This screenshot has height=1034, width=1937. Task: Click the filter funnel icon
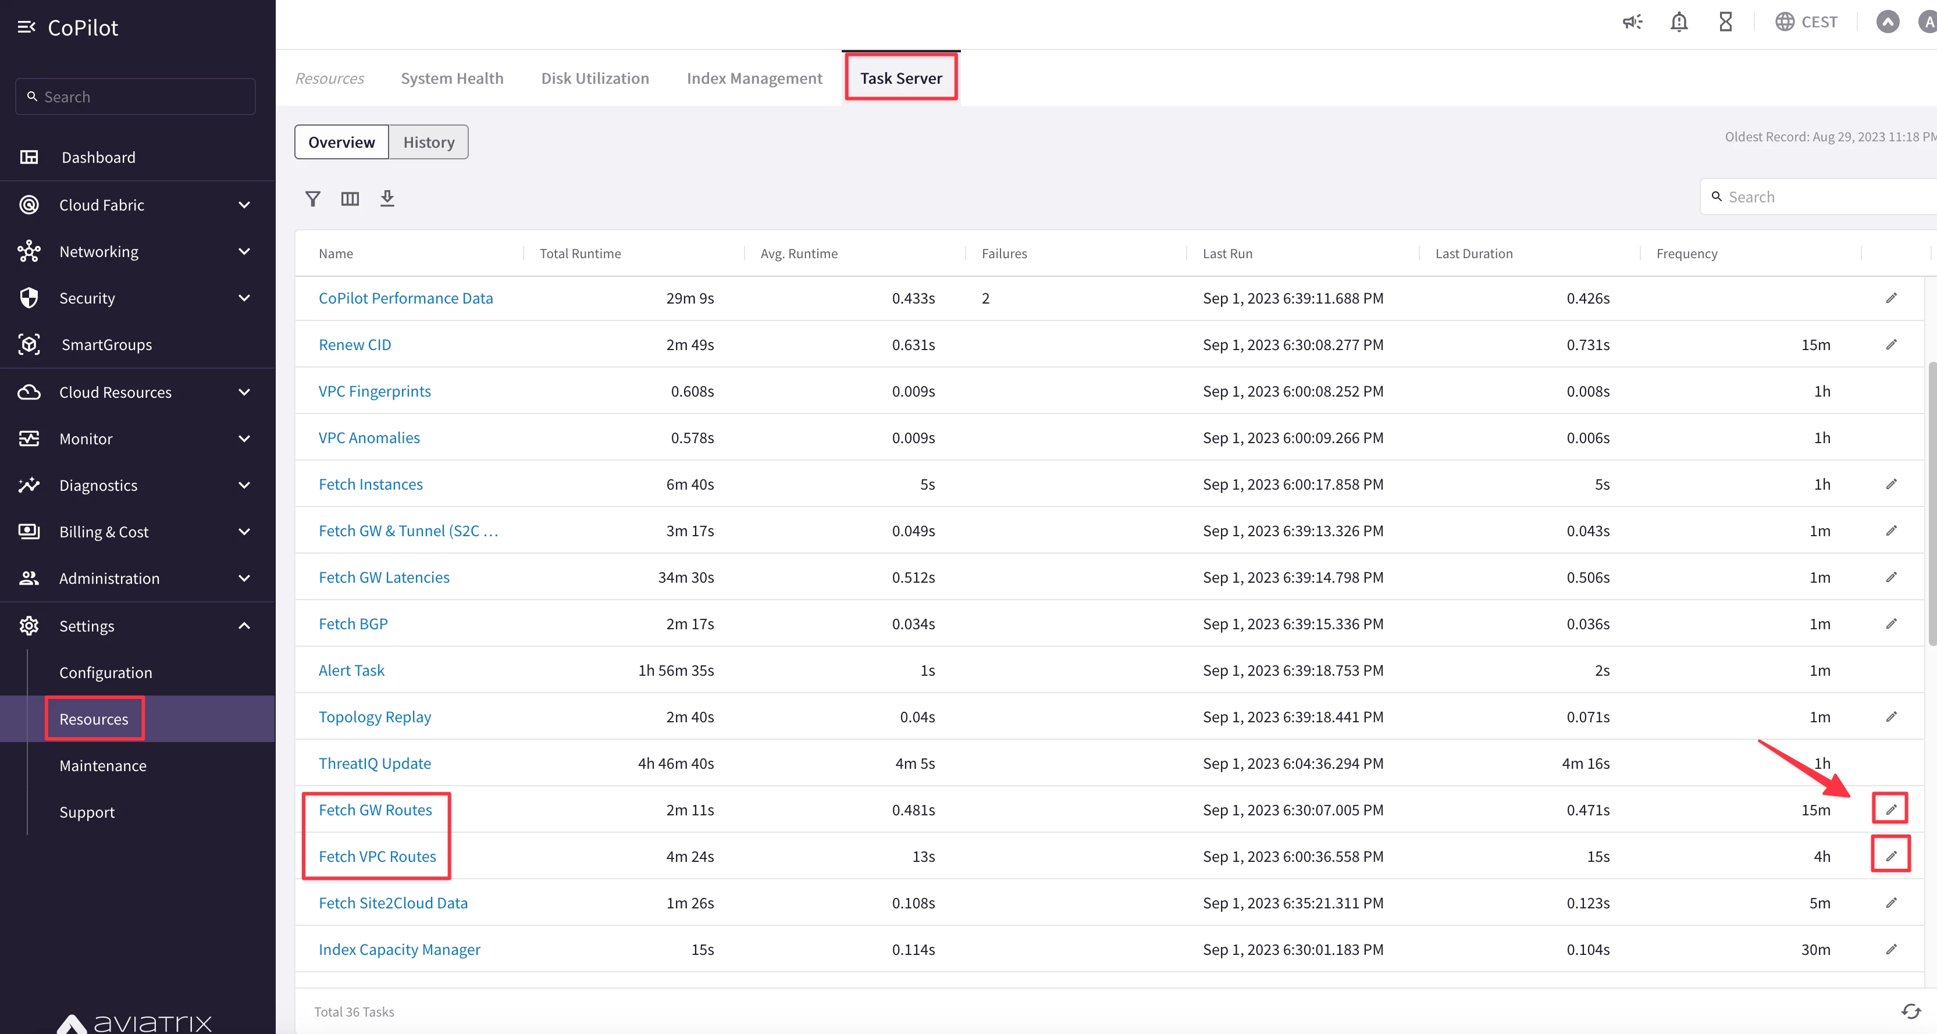313,198
